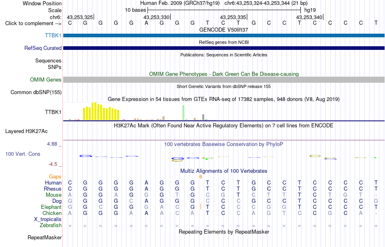Image resolution: width=385 pixels, height=247 pixels.
Task: Click the light blue TTBK1 gene bar
Action: [224, 35]
